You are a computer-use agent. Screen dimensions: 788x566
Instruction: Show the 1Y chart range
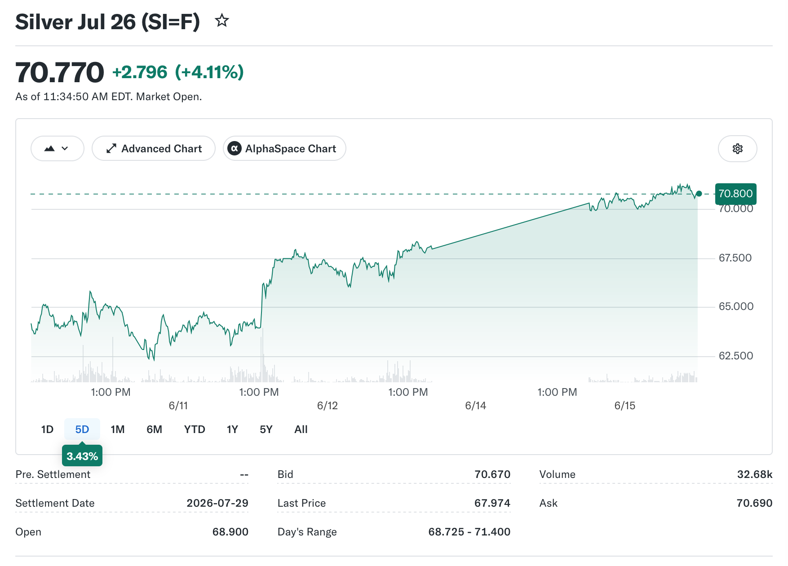(x=232, y=429)
